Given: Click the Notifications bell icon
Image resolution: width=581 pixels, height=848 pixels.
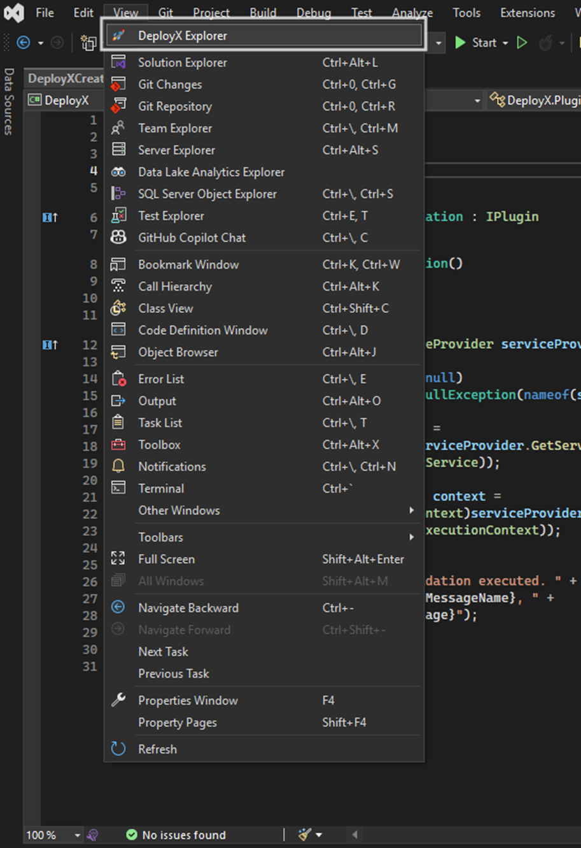Looking at the screenshot, I should (118, 466).
